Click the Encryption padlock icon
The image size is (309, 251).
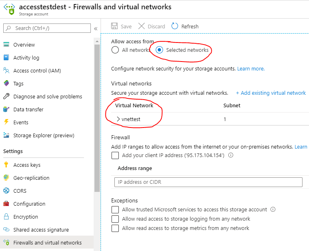(x=6, y=217)
